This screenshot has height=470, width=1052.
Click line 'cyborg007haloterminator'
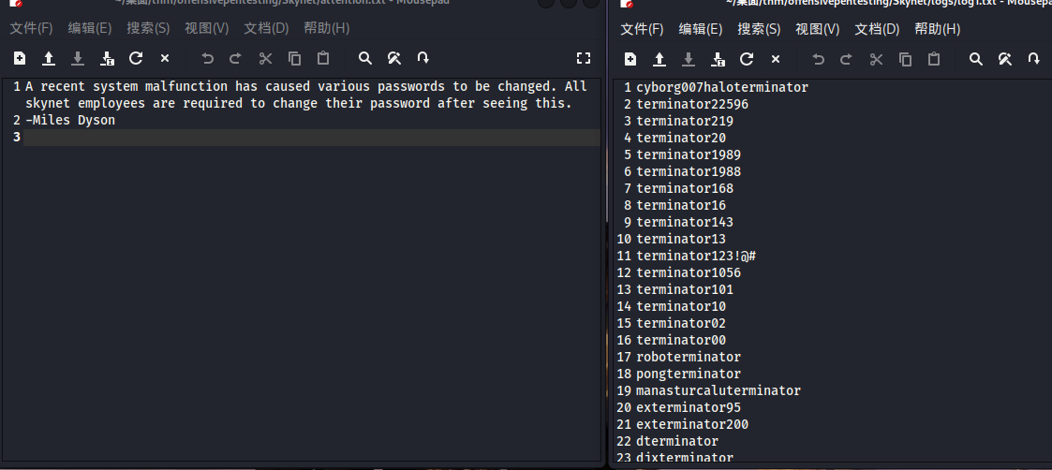point(722,87)
